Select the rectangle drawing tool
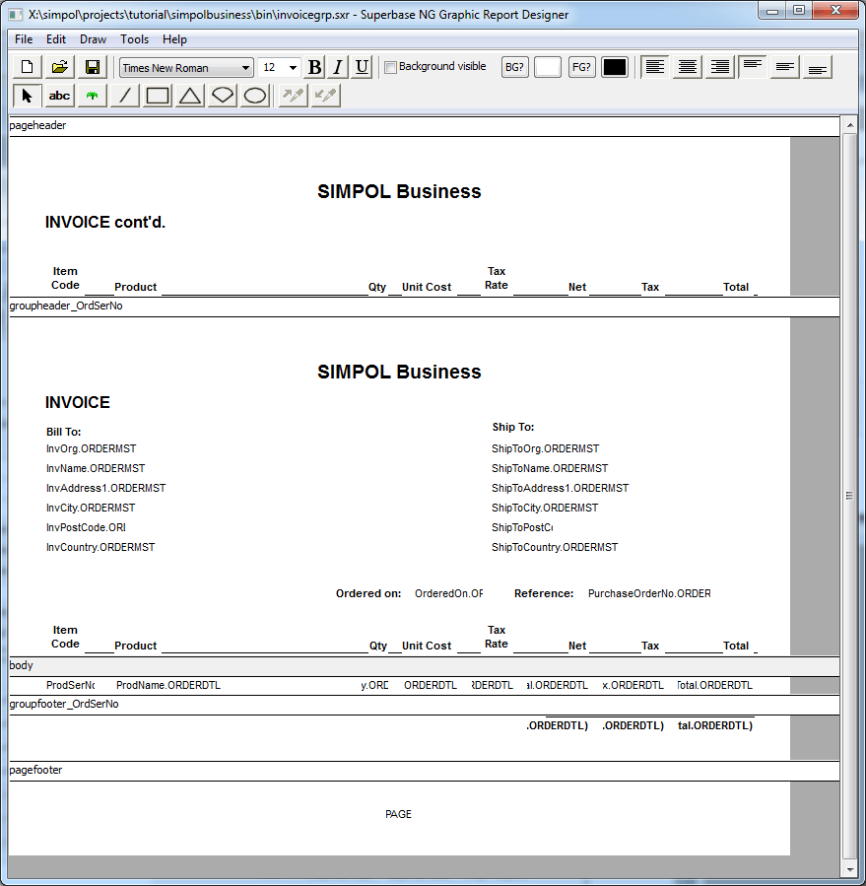 157,95
